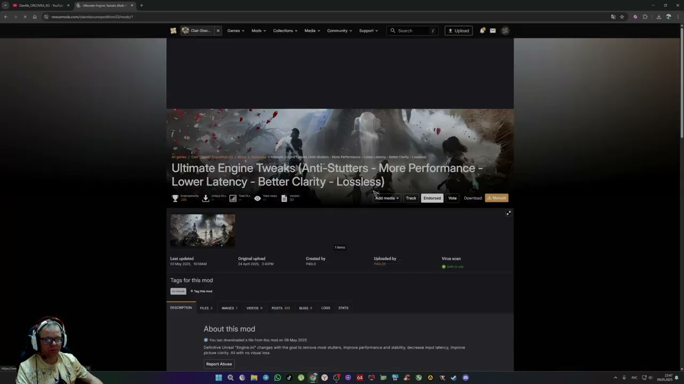Close the Ultimate Engine Tweaks tab
Image resolution: width=684 pixels, height=384 pixels.
coord(132,5)
